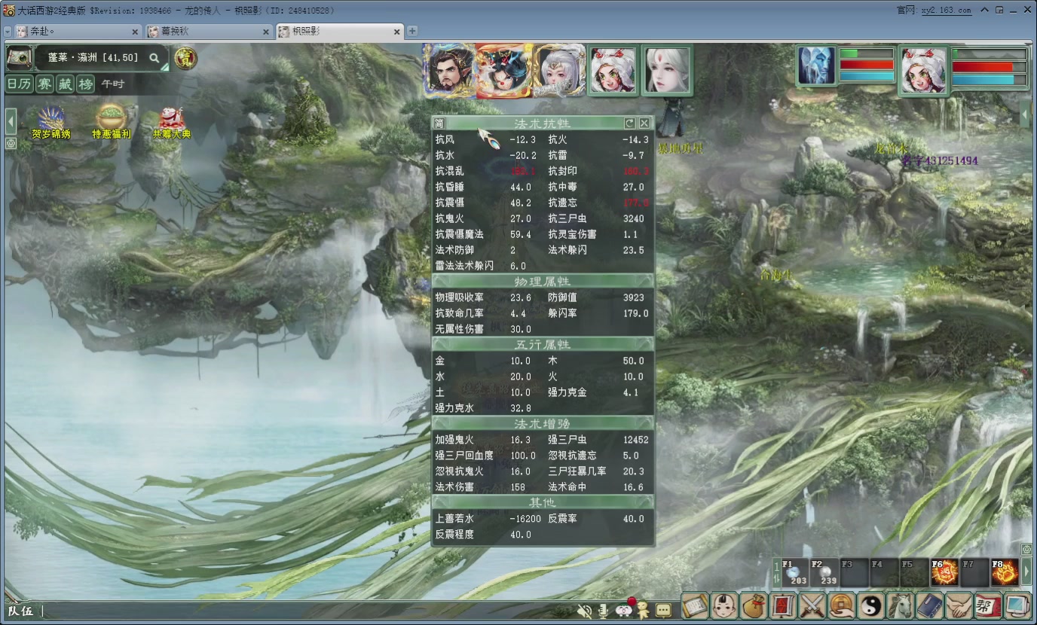Open the tab list dropdown arrow

point(7,32)
